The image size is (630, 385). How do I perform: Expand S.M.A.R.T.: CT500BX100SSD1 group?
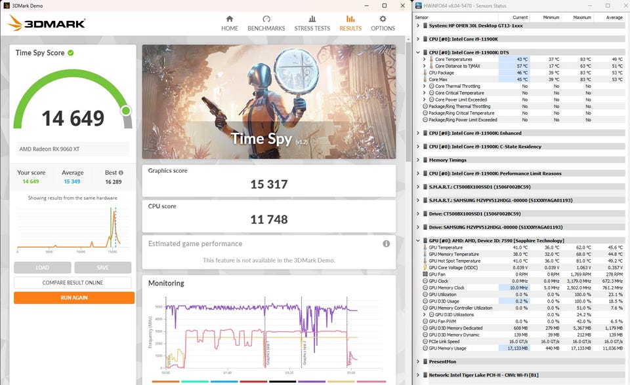click(x=418, y=187)
